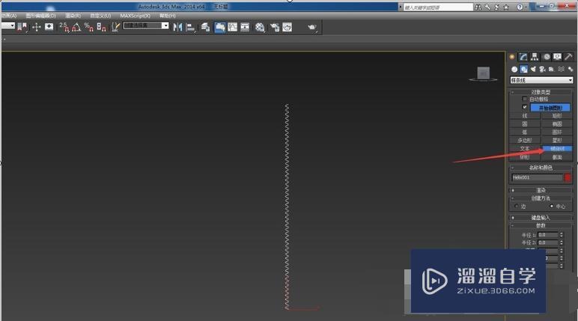Click the 圆 (Circle) shape button
This screenshot has width=578, height=321.
[525, 123]
